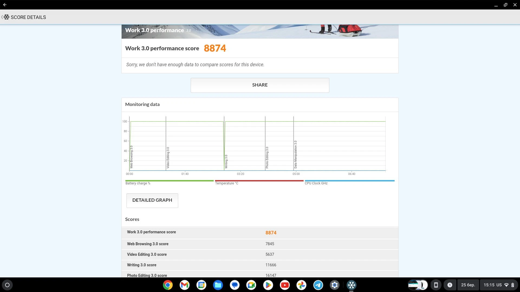Open Google Chrome from the shelf

(x=168, y=285)
